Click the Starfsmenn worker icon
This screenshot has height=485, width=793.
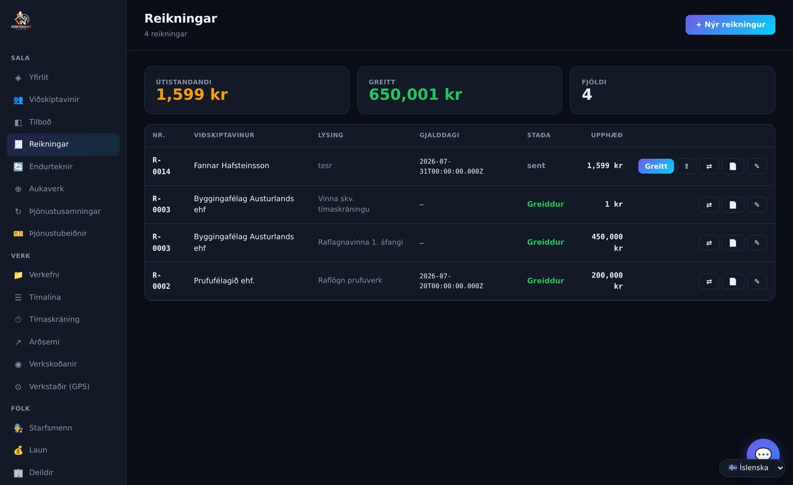pyautogui.click(x=18, y=428)
